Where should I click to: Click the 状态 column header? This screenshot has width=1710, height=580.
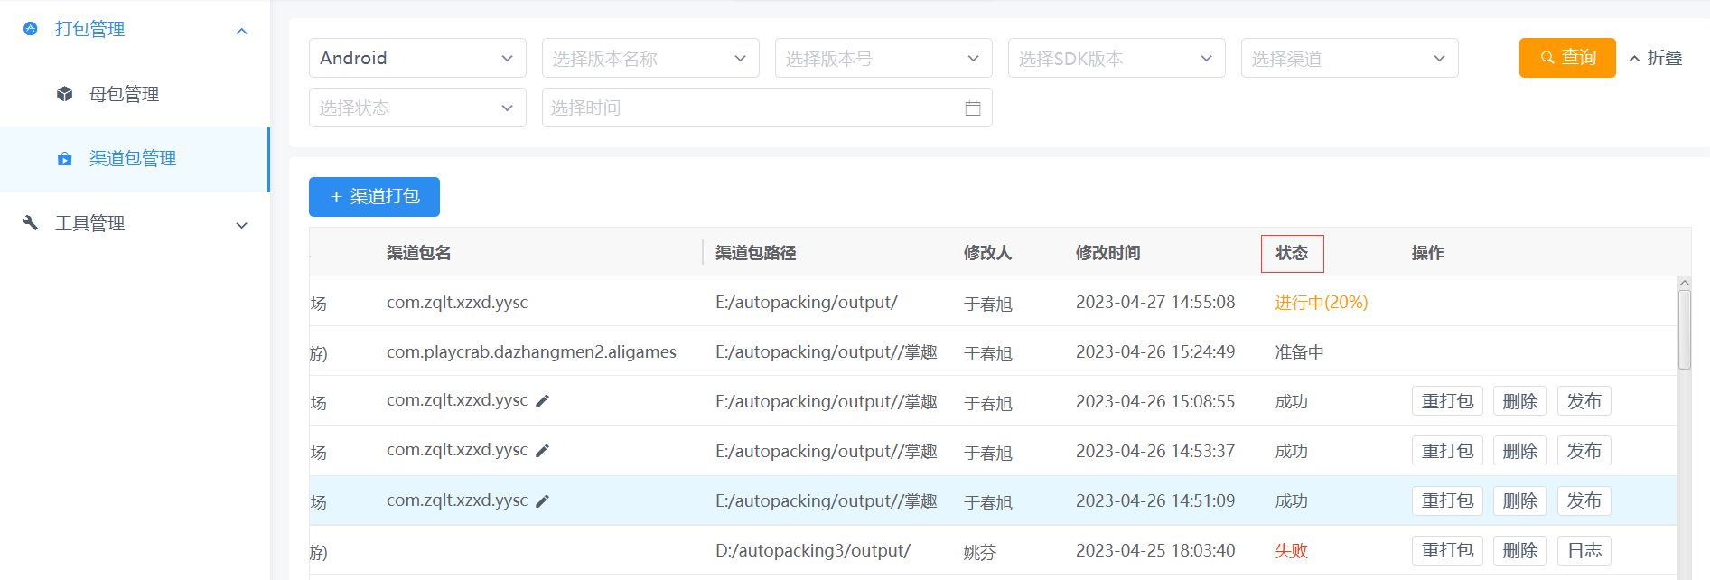point(1292,253)
